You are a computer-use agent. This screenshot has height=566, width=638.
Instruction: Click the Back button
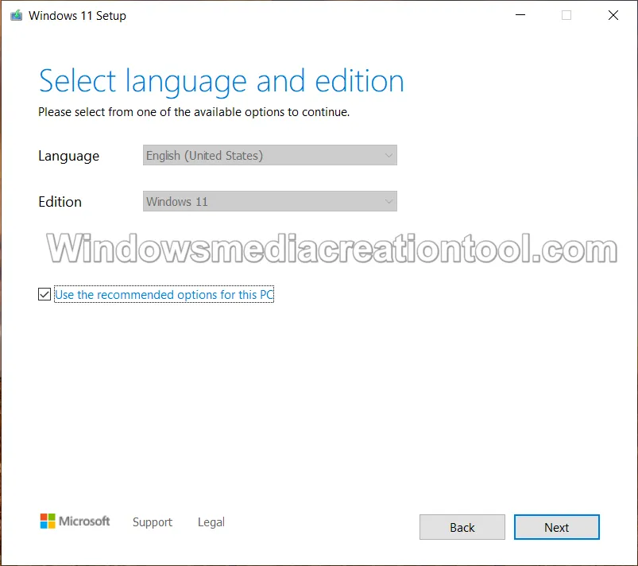click(x=462, y=527)
